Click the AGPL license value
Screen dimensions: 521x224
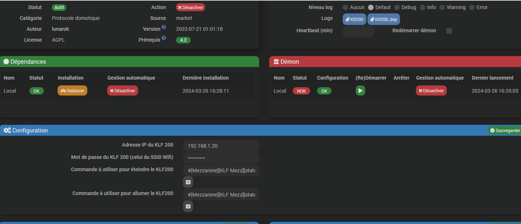[58, 40]
